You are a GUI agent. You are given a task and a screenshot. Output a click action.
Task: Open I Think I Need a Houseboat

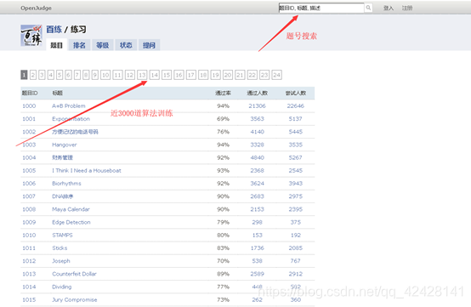point(87,171)
